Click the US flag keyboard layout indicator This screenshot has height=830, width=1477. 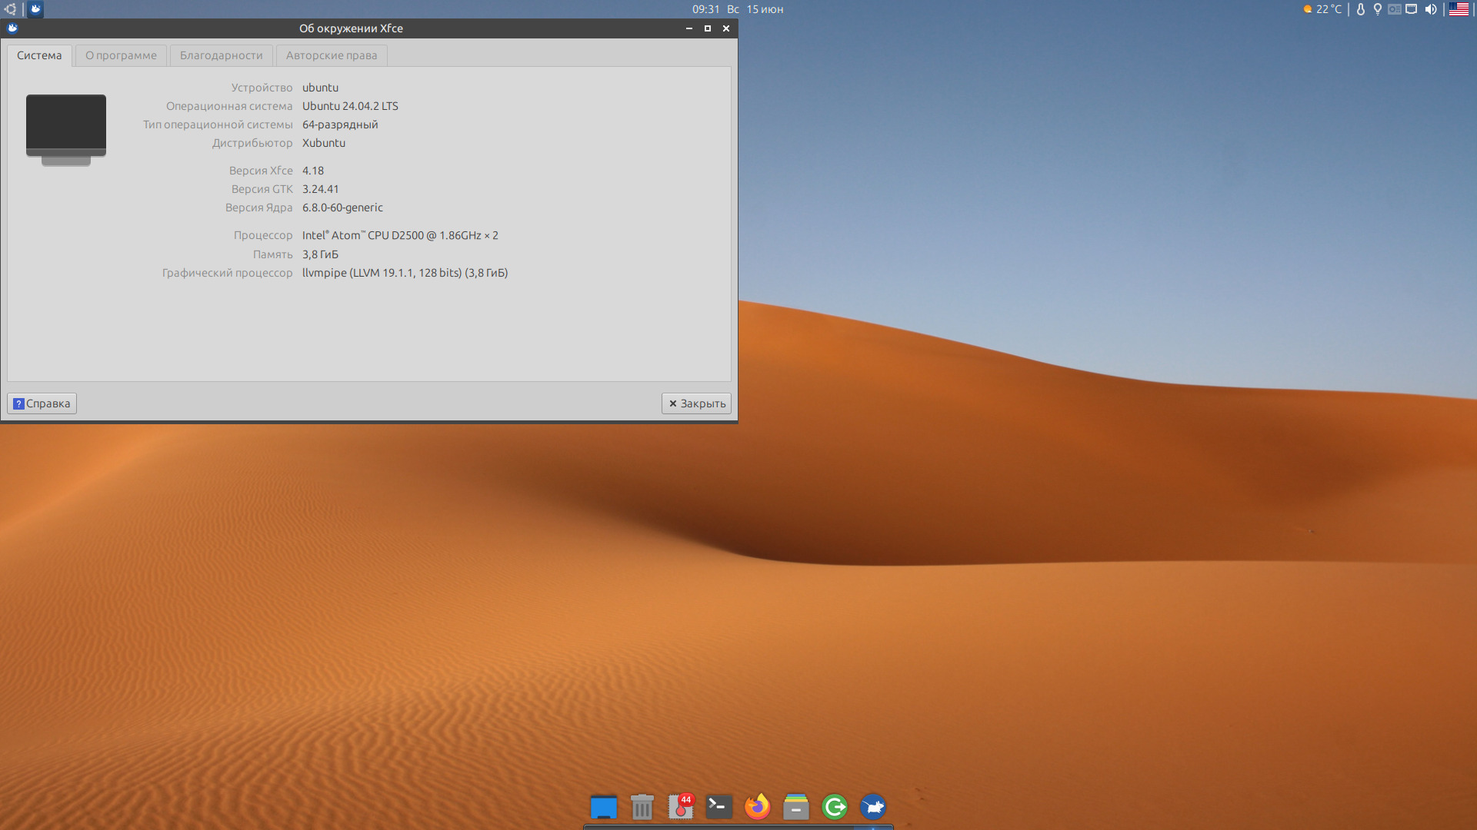click(x=1459, y=9)
